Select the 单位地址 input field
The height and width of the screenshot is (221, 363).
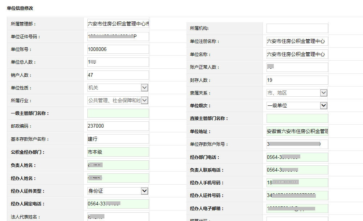(x=297, y=131)
